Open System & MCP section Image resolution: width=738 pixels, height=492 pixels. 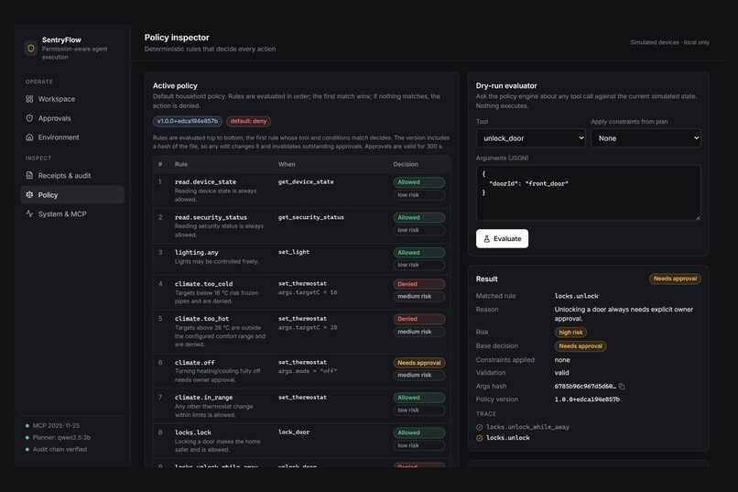click(72, 213)
